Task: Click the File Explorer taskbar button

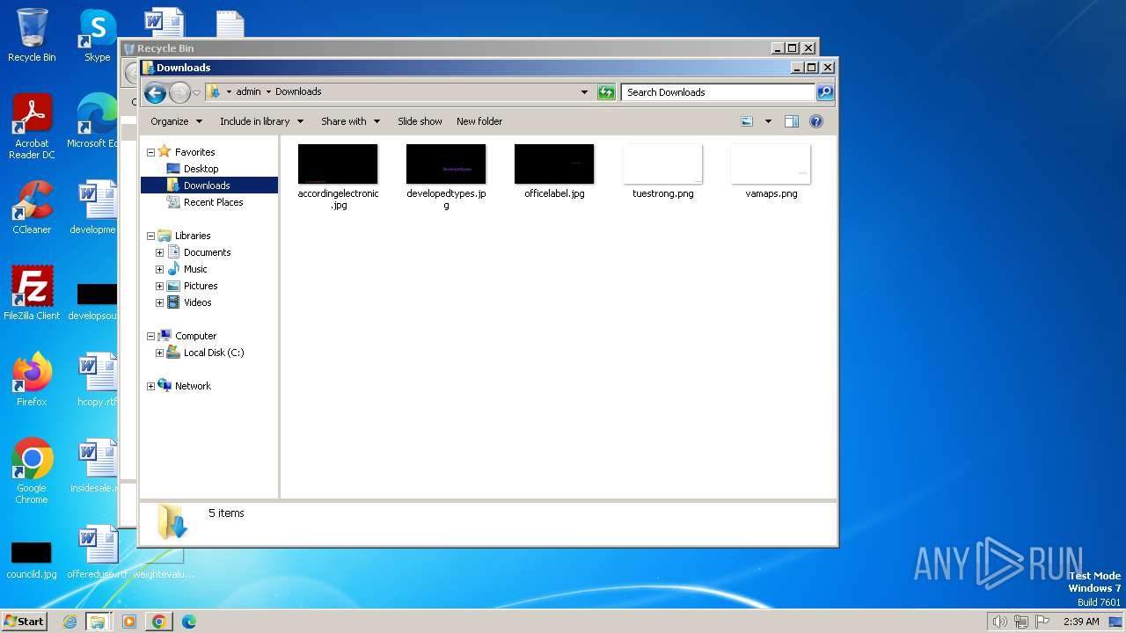Action: 98,622
